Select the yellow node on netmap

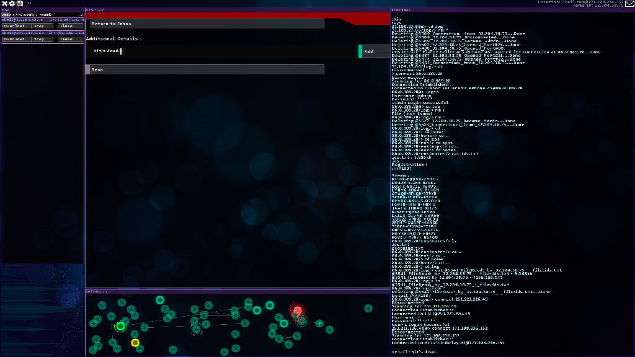[x=135, y=343]
